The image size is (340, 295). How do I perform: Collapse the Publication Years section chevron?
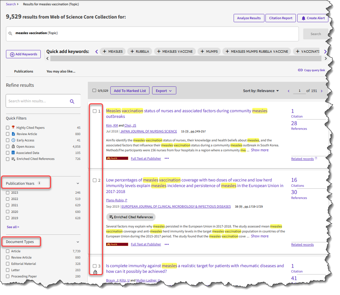pyautogui.click(x=78, y=183)
